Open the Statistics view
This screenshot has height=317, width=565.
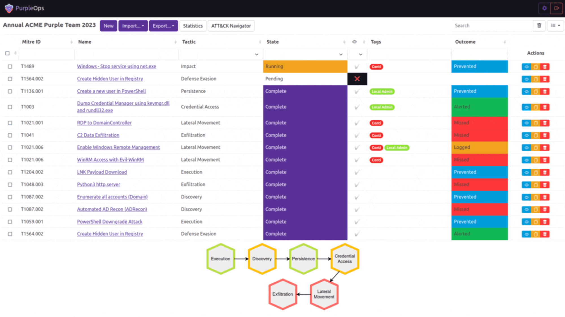193,26
